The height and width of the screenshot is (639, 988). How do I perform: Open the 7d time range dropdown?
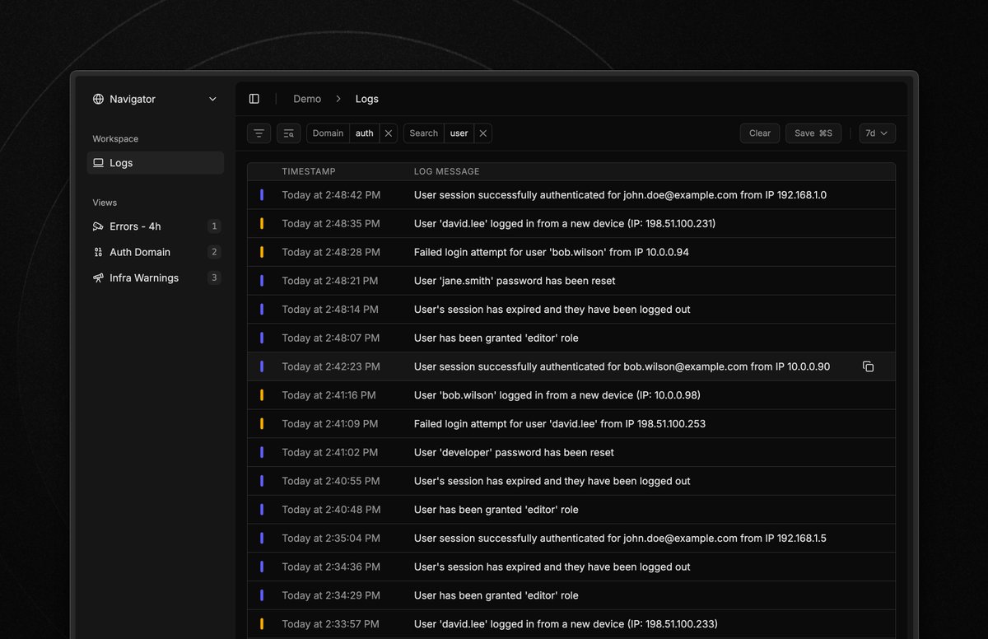877,133
